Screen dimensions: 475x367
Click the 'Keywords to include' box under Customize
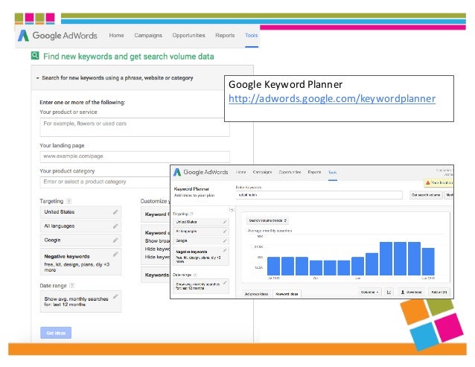pos(156,275)
